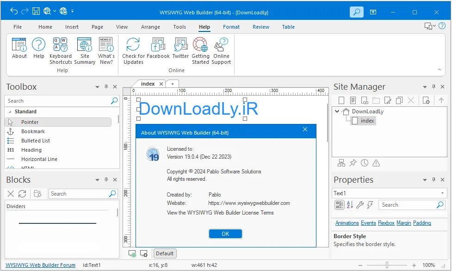Open Blocks panel dropdown arrow
This screenshot has width=452, height=271.
[97, 180]
